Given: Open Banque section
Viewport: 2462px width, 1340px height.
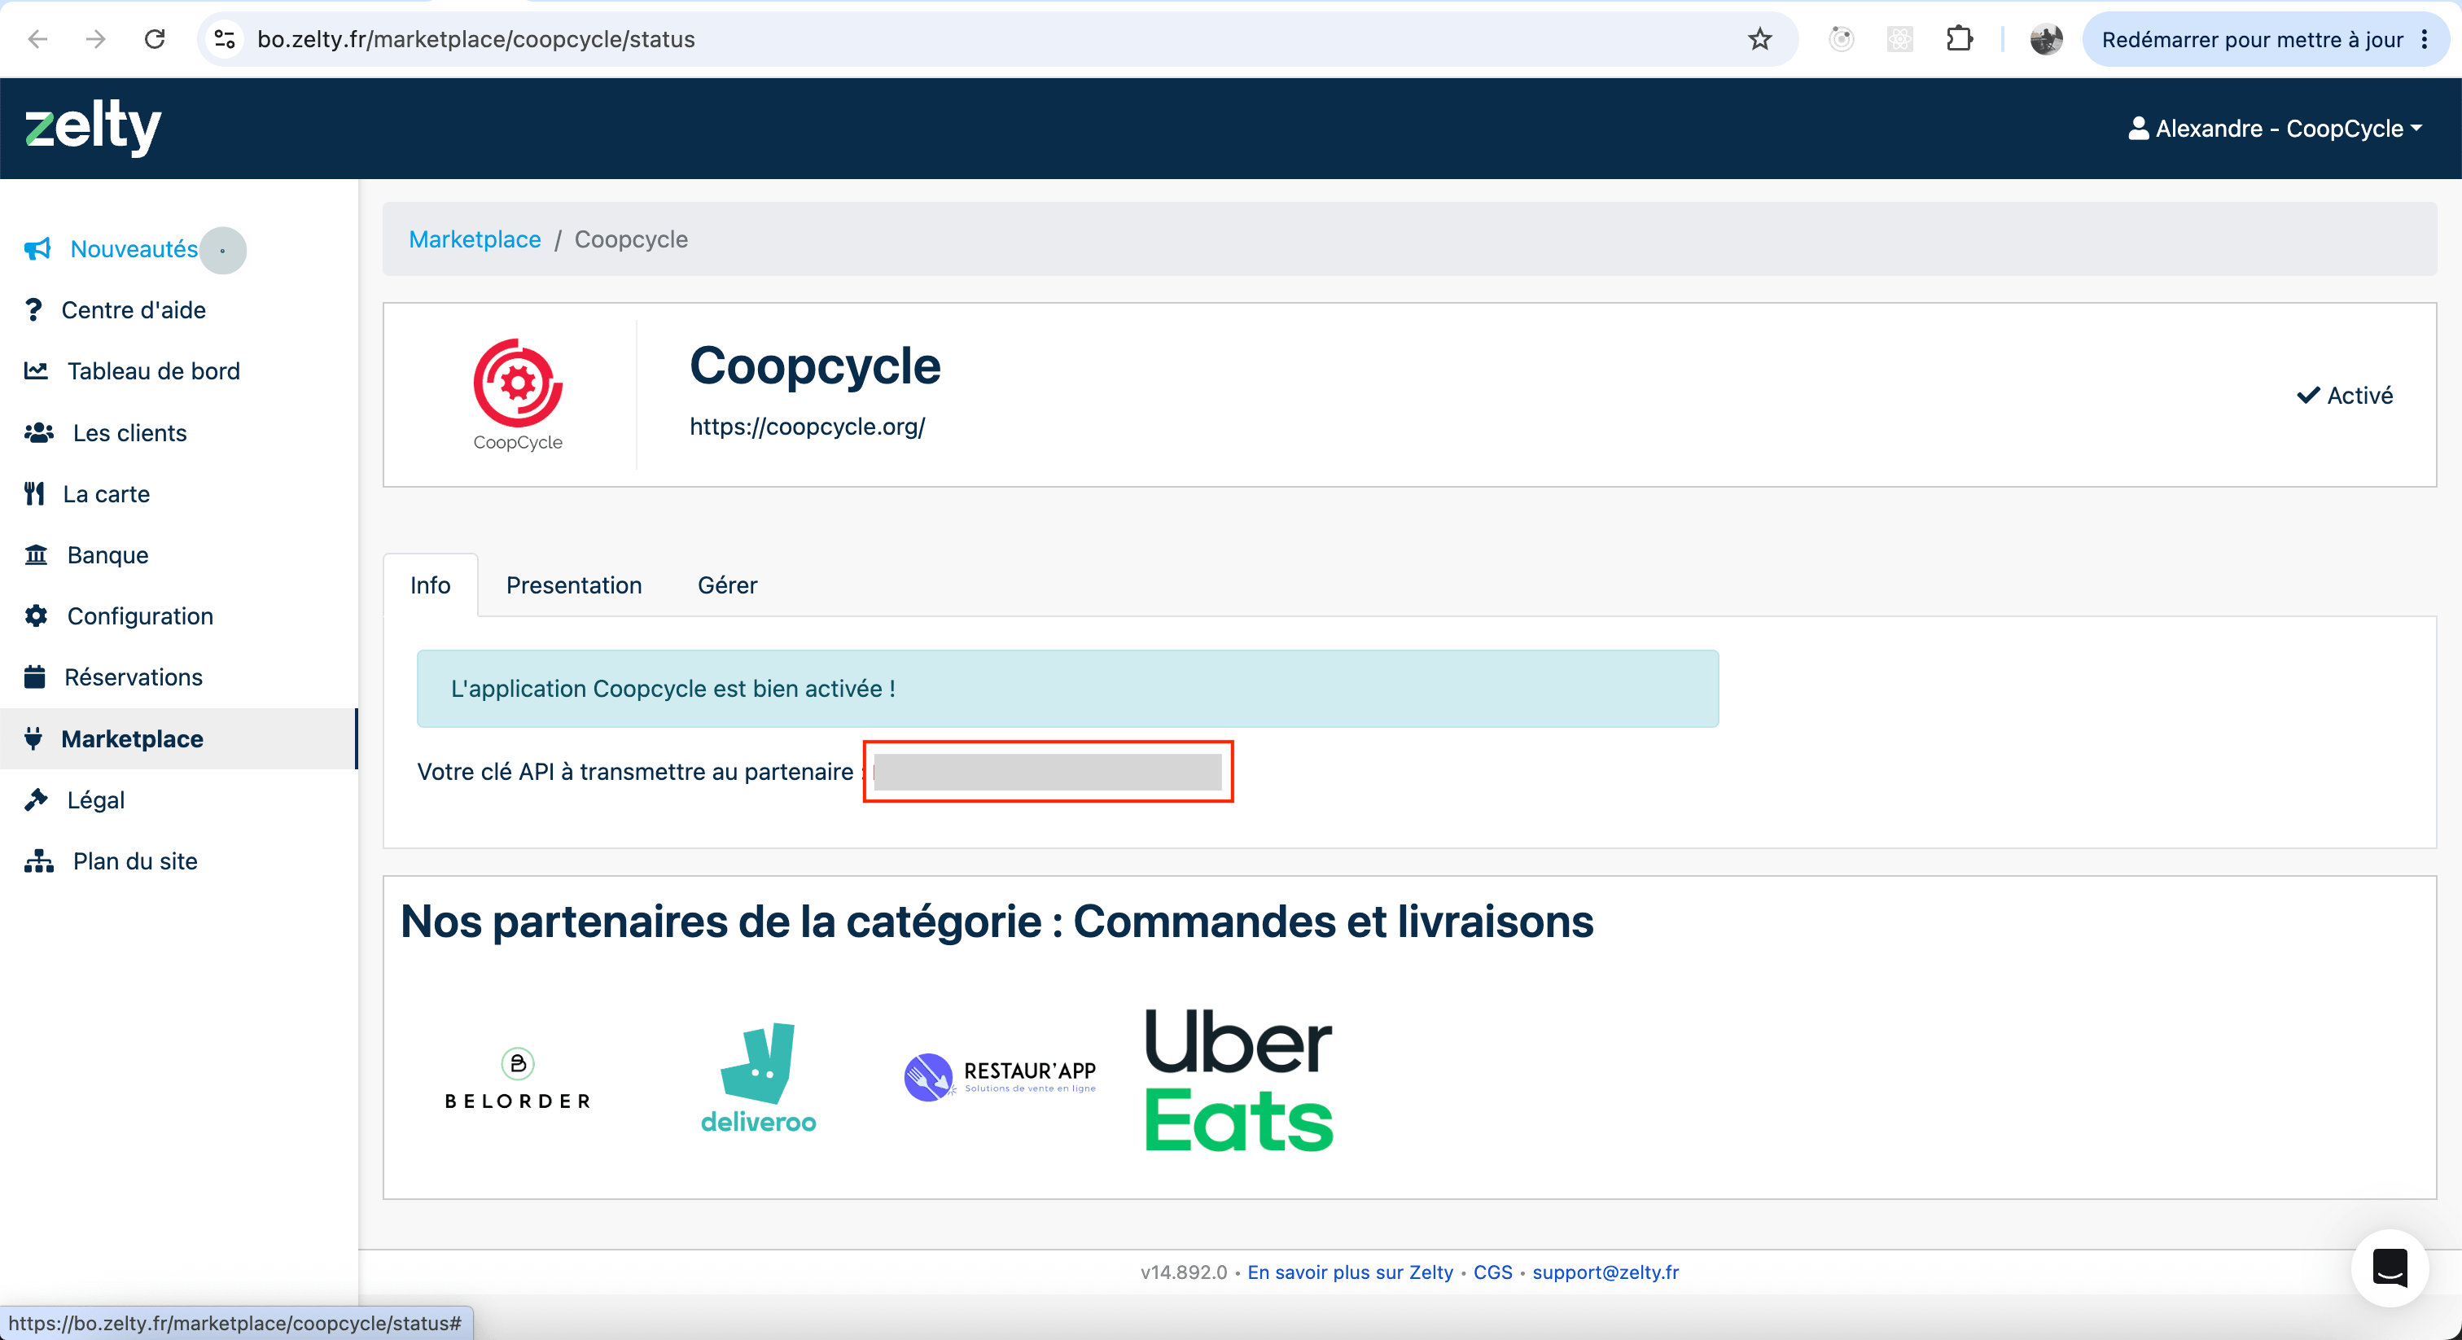Looking at the screenshot, I should tap(108, 555).
